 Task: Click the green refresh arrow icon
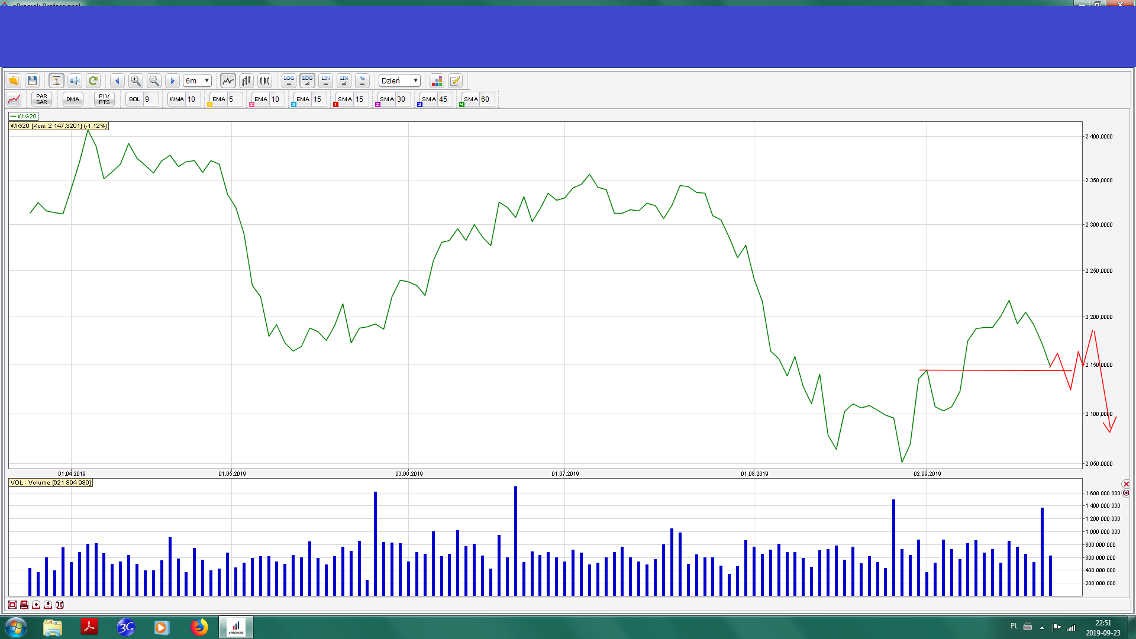click(93, 81)
